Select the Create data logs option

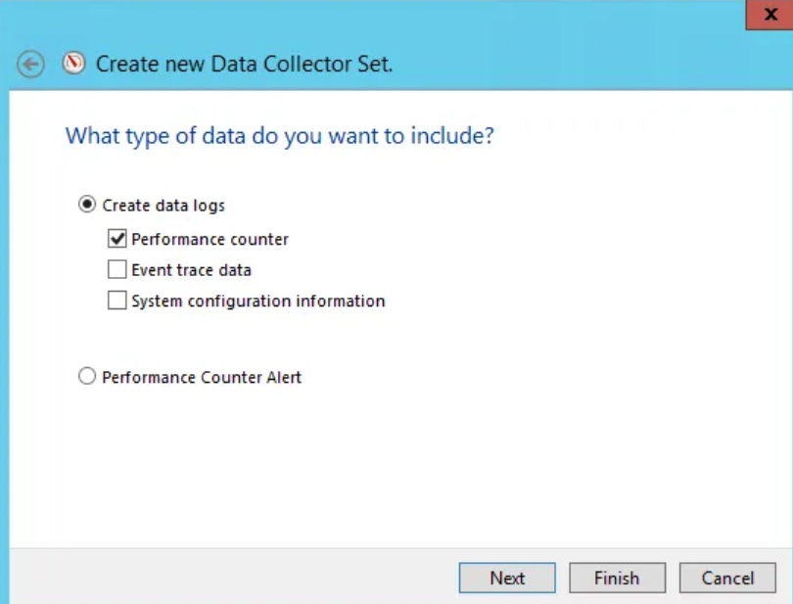click(x=87, y=205)
